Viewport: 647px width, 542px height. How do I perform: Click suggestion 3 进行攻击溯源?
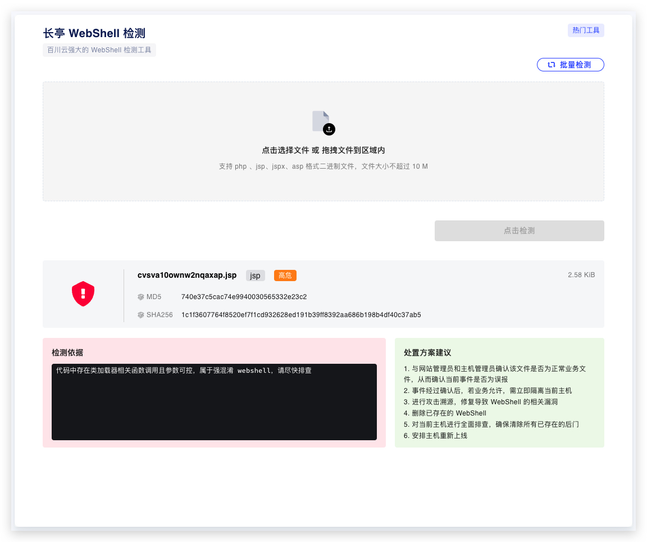click(481, 402)
